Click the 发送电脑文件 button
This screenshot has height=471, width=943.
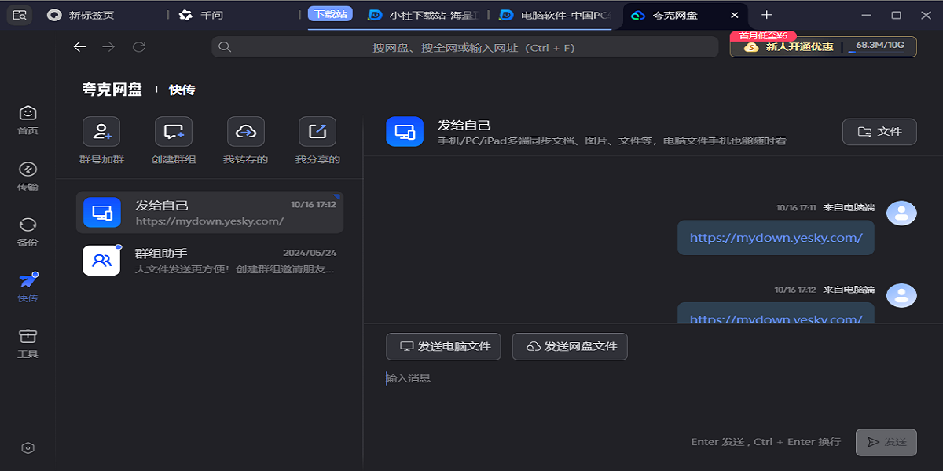[x=443, y=346]
